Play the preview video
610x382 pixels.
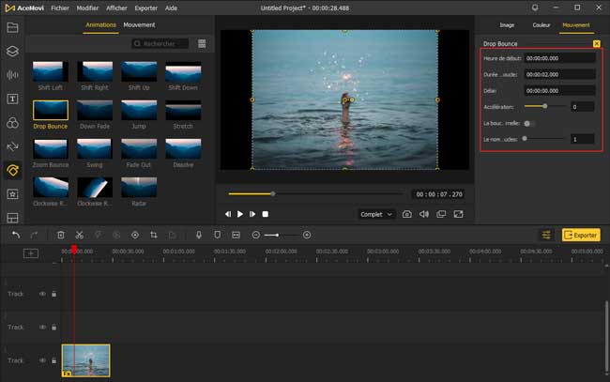(240, 214)
